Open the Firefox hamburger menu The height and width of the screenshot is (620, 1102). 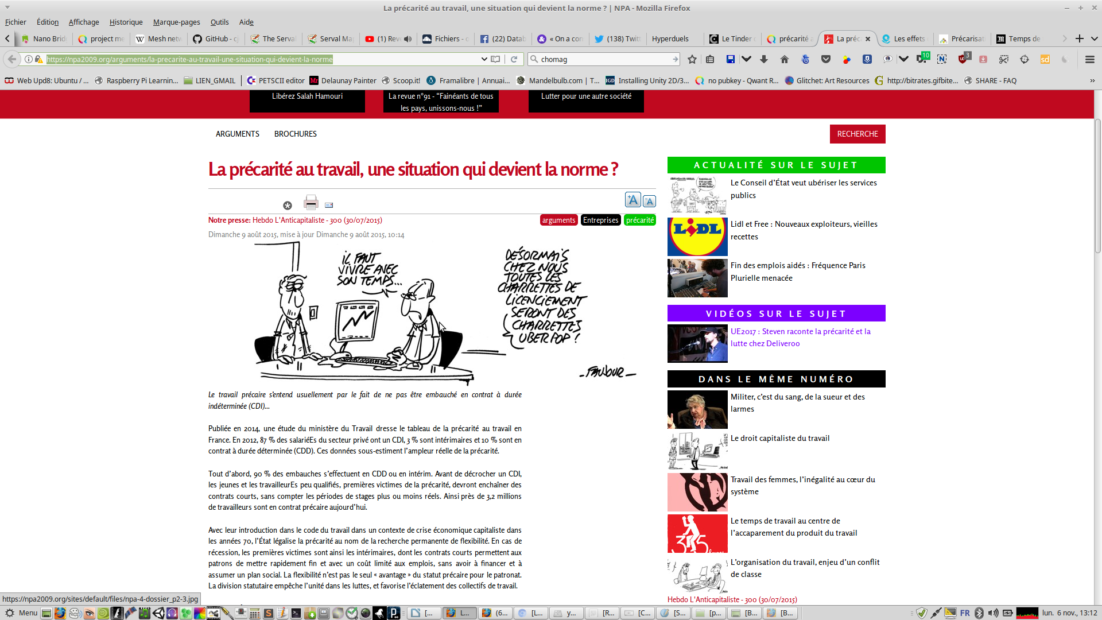[x=1090, y=59]
